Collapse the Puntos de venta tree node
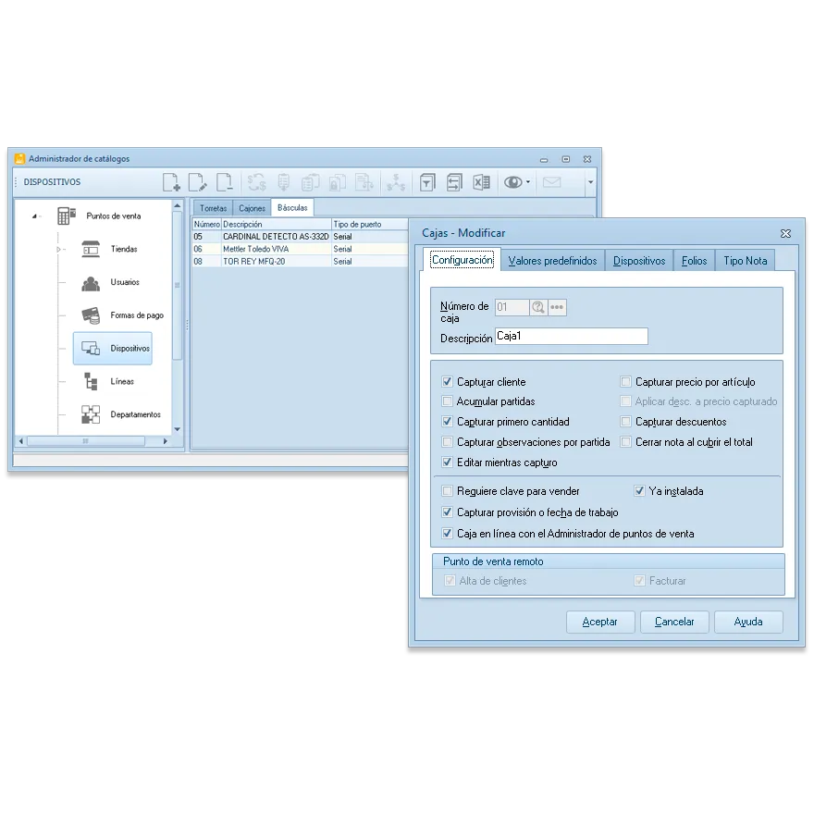This screenshot has width=814, height=814. 35,216
